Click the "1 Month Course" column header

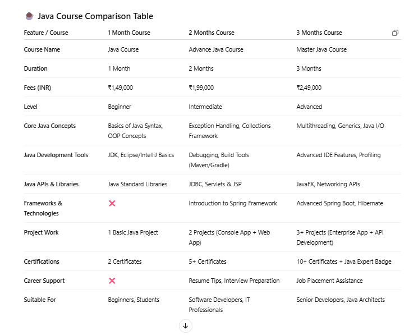pyautogui.click(x=129, y=33)
